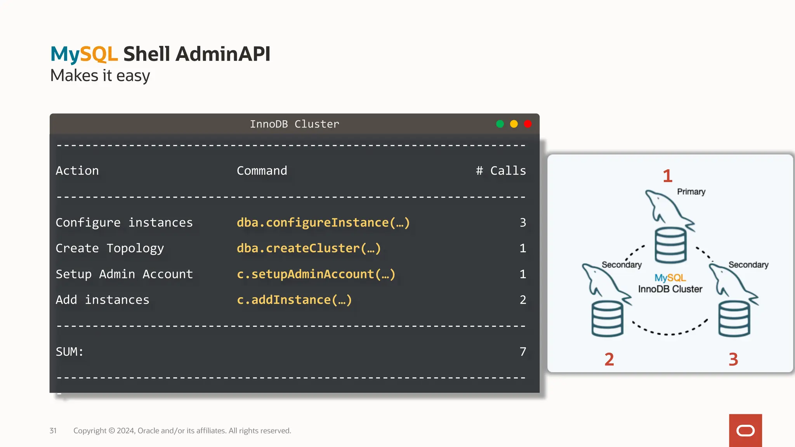Click the dba.configureInstance(…) command
795x447 pixels.
[323, 222]
